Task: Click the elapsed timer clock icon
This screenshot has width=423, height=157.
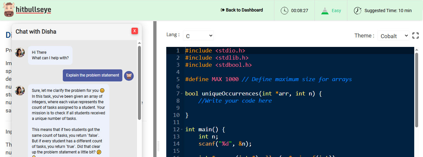Action: (284, 10)
